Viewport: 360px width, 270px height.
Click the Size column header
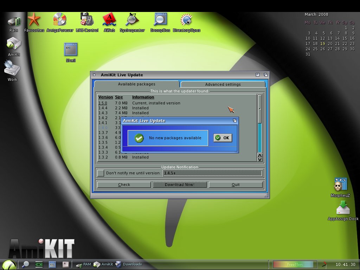coord(119,97)
